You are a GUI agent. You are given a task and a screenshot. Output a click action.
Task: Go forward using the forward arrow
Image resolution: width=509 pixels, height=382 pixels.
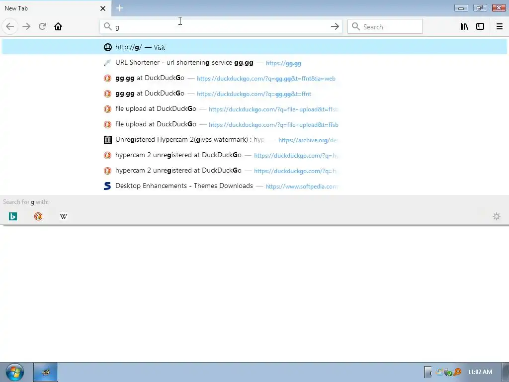point(26,26)
